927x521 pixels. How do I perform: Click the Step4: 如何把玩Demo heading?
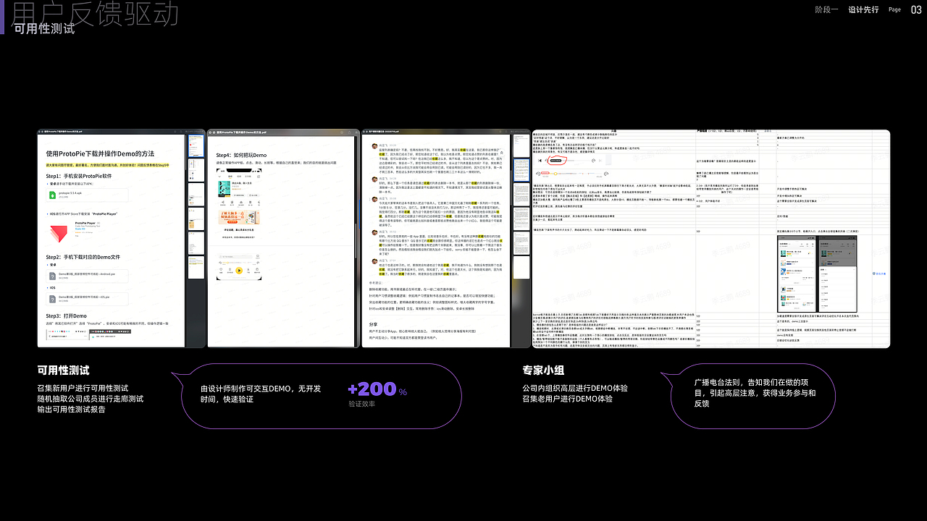[x=241, y=155]
